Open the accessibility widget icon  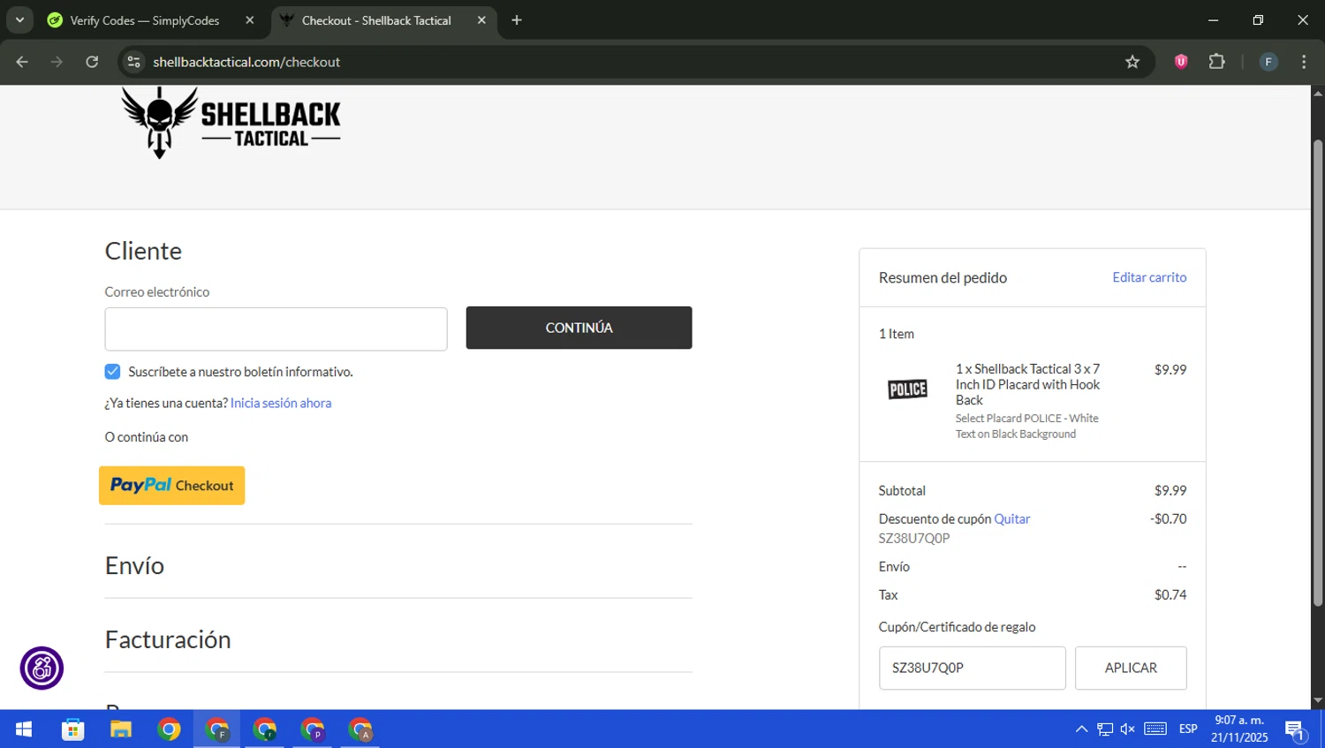click(42, 669)
